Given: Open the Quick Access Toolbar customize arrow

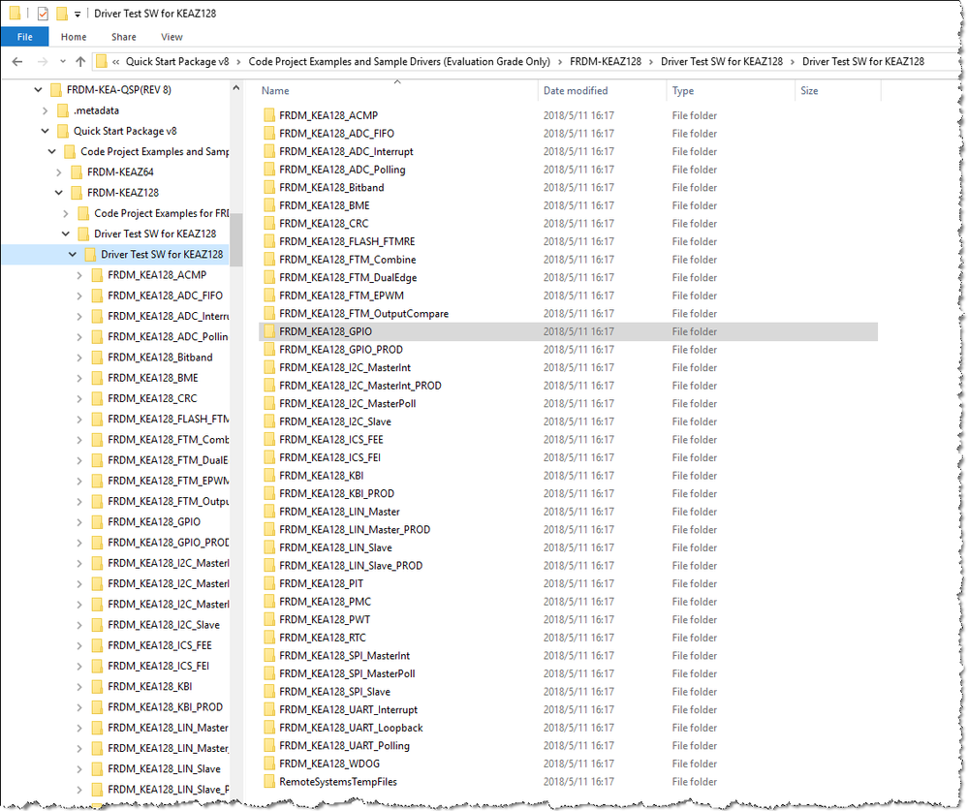Looking at the screenshot, I should click(x=78, y=15).
